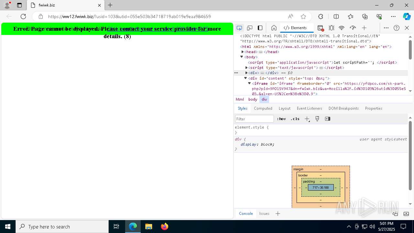
Task: Select div in the breadcrumb trail
Action: tap(264, 99)
